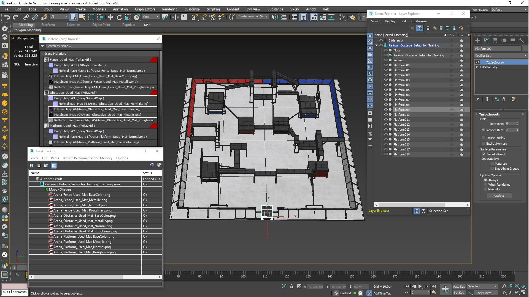Open the Link selection tool
The width and height of the screenshot is (529, 297).
pos(26,17)
